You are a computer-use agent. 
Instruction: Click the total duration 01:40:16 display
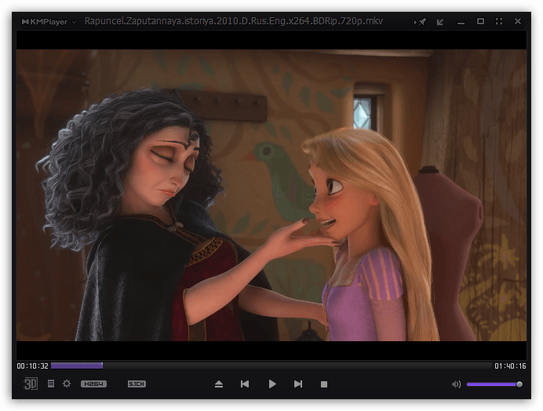pyautogui.click(x=510, y=366)
